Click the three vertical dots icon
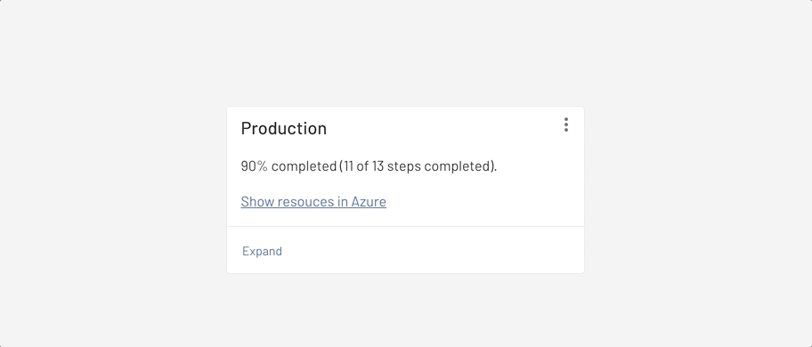The image size is (812, 347). pos(566,125)
